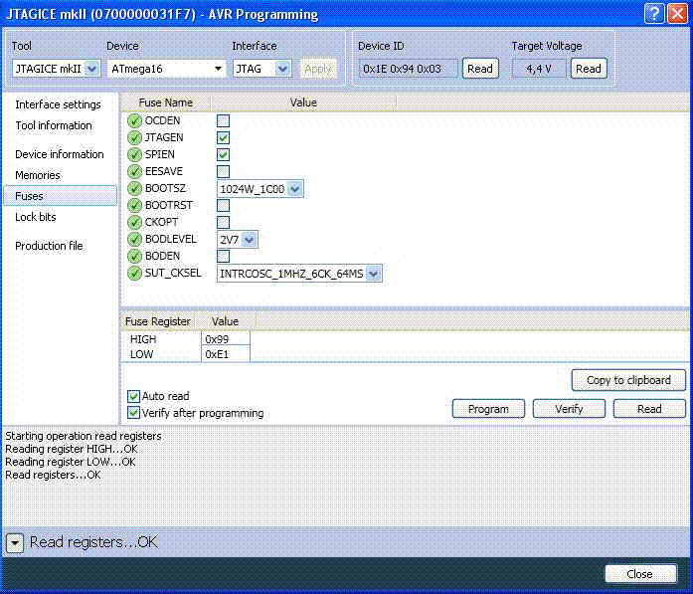693x594 pixels.
Task: Enable the BODEN fuse checkbox
Action: point(223,256)
